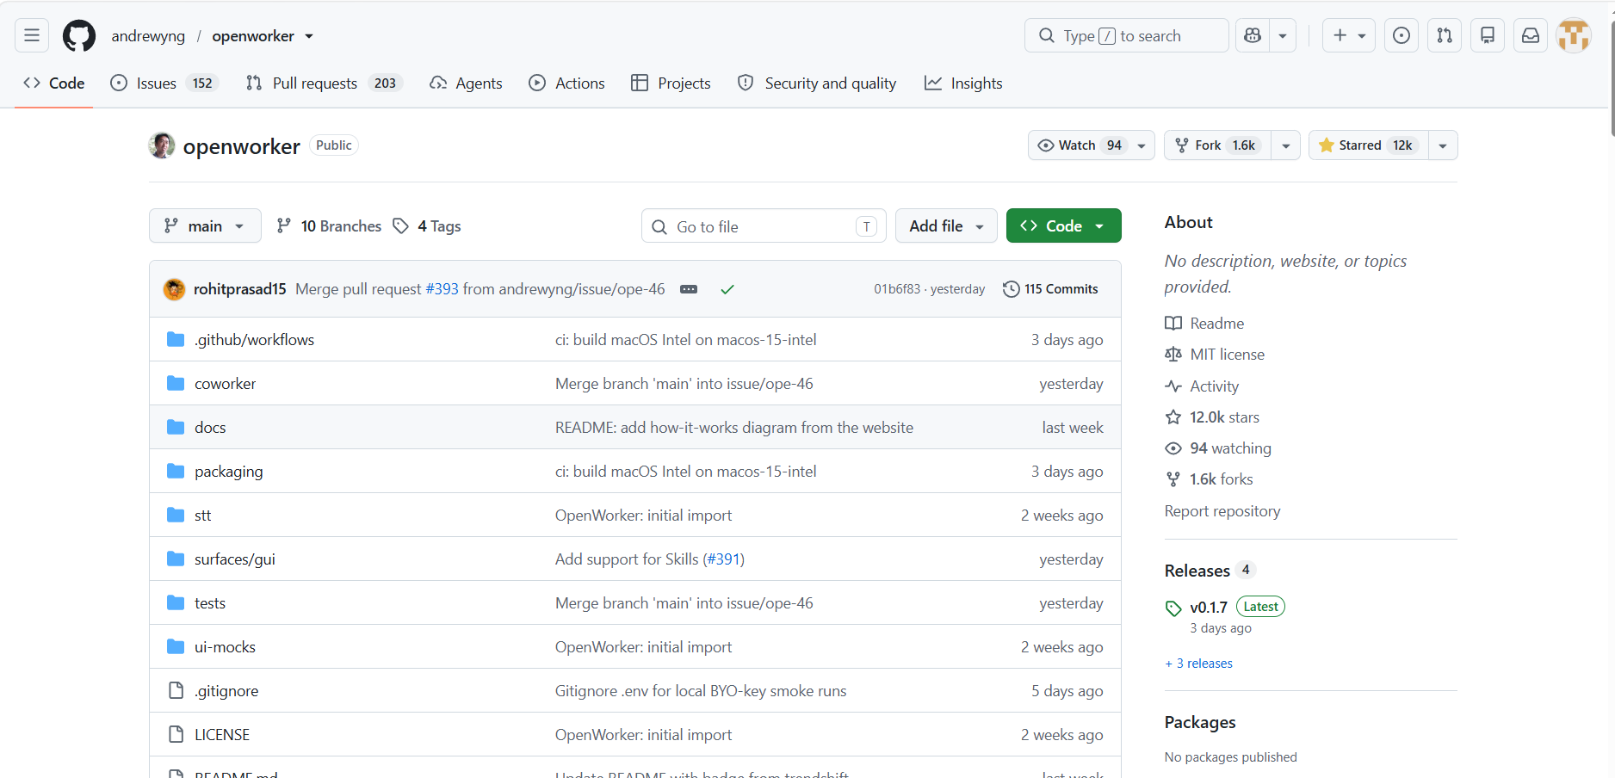Image resolution: width=1615 pixels, height=778 pixels.
Task: Switch to Security and quality tab
Action: coord(817,83)
